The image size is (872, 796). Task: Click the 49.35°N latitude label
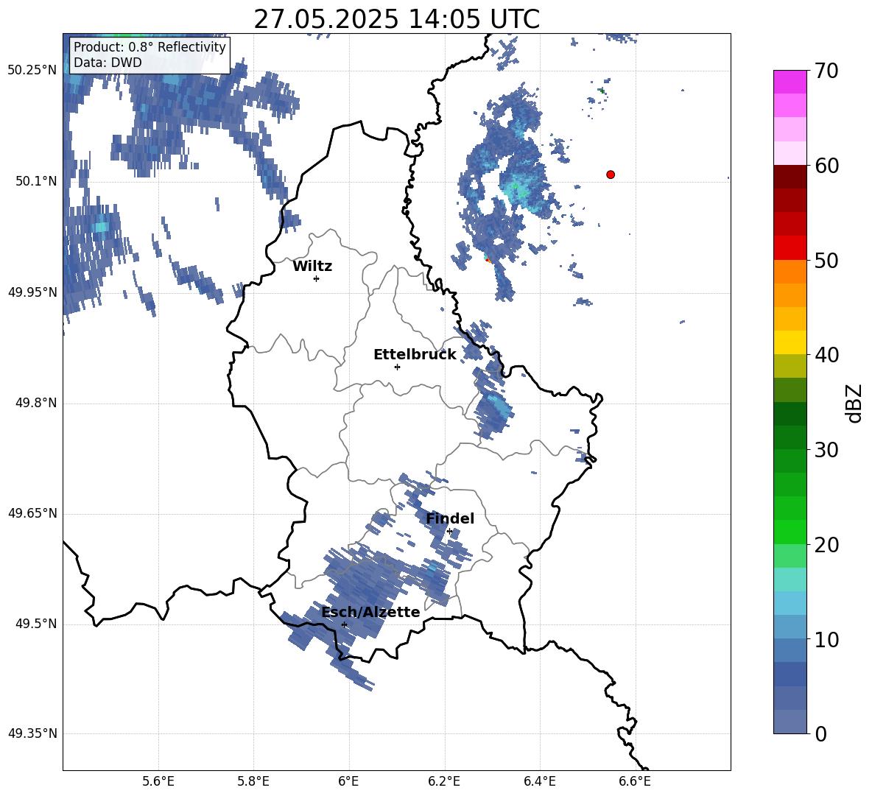pyautogui.click(x=32, y=733)
